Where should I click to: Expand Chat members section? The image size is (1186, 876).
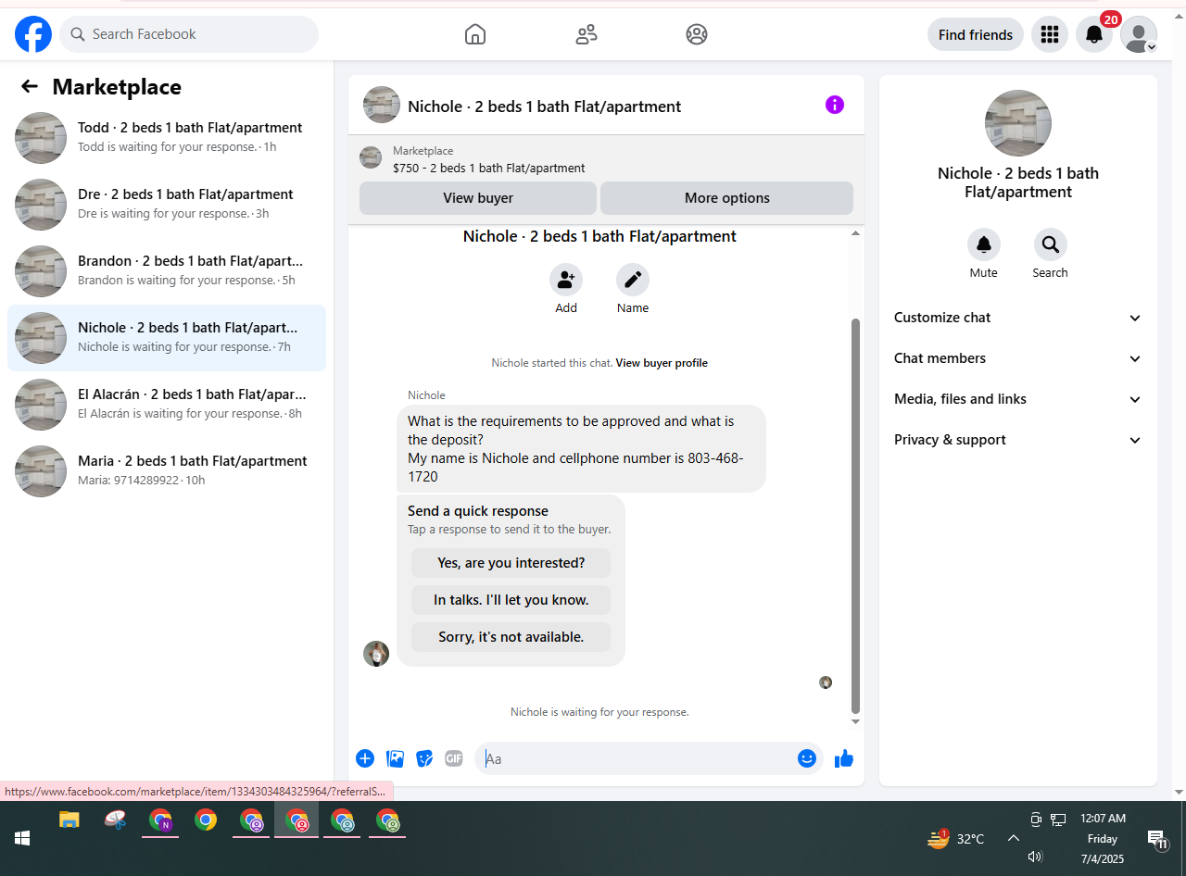click(x=1018, y=358)
